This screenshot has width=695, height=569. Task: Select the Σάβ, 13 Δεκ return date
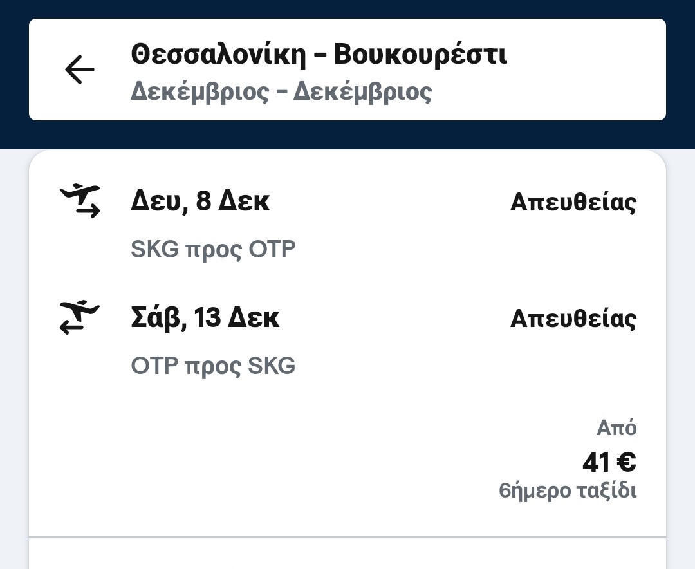(205, 318)
